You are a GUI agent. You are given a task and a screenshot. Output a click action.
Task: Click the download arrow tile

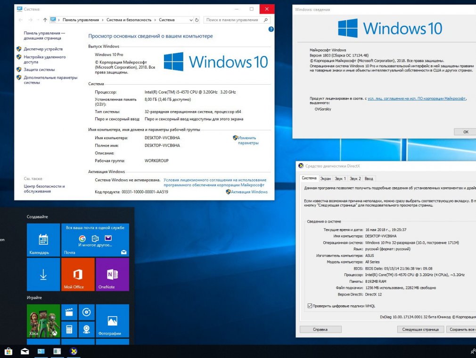[43, 274]
